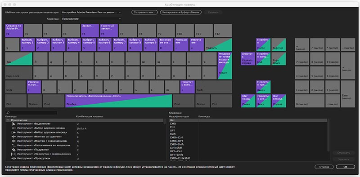Click the Cancel (Отмена) button
The height and width of the screenshot is (177, 360).
[324, 167]
